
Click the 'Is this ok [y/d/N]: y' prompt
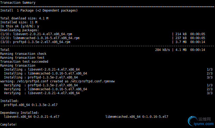click(x=19, y=26)
